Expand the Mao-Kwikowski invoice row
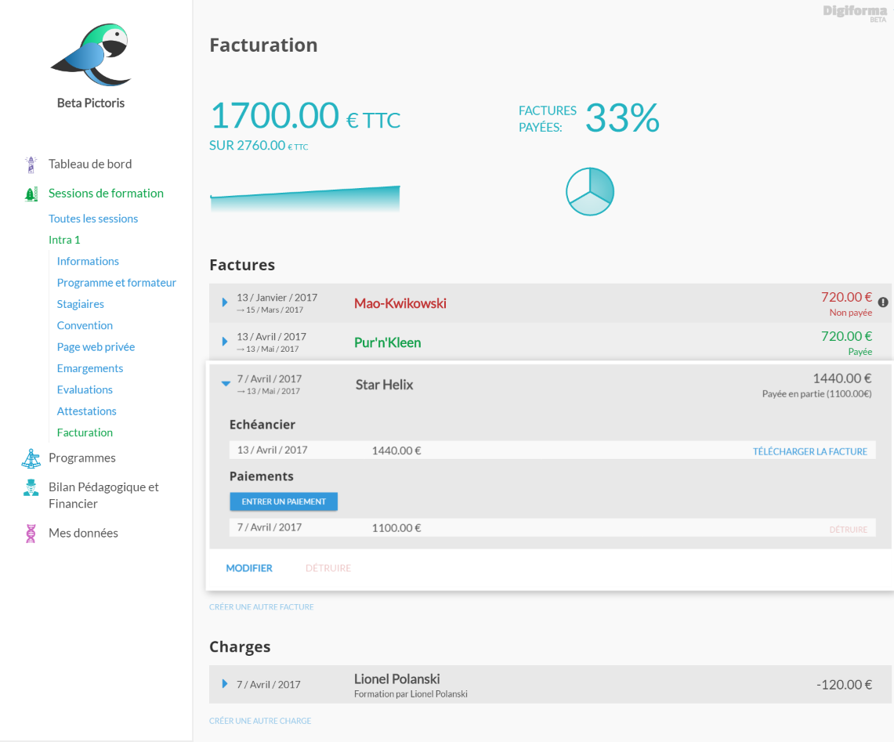 click(225, 302)
